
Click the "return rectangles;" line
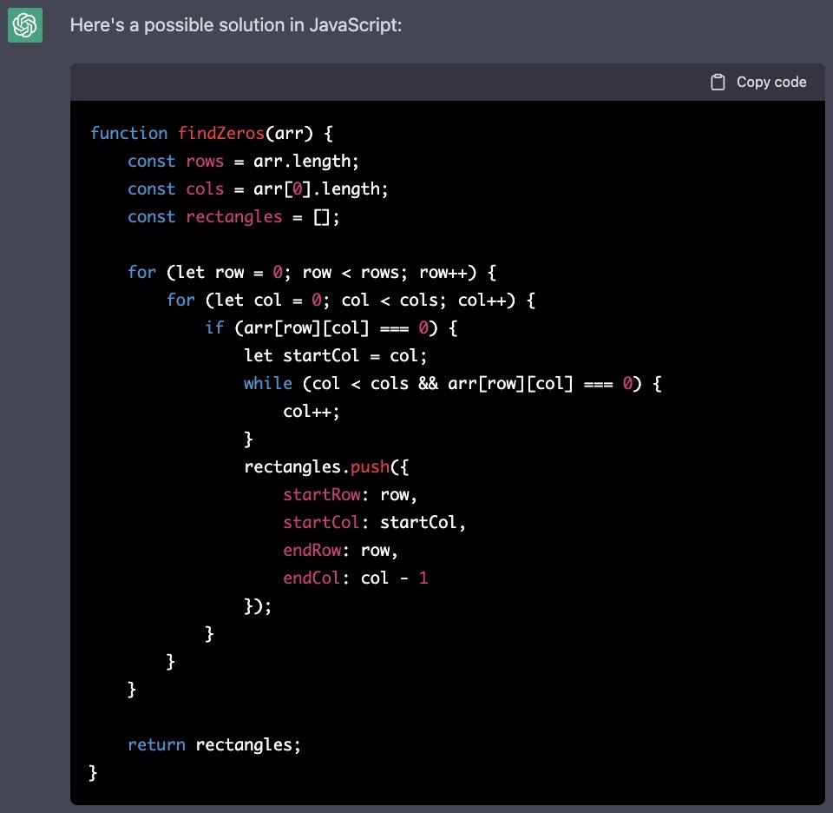214,744
